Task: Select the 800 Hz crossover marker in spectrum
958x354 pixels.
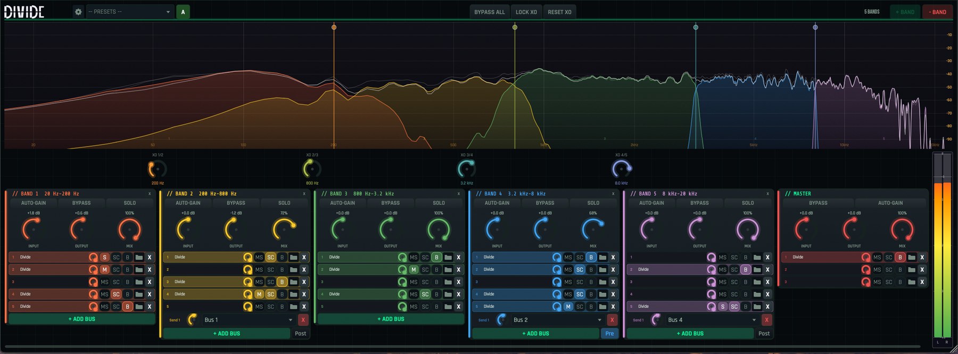Action: coord(515,27)
